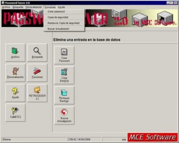This screenshot has width=179, height=143.
Task: Click the Restaurar BackUp box button
Action: (x=64, y=95)
